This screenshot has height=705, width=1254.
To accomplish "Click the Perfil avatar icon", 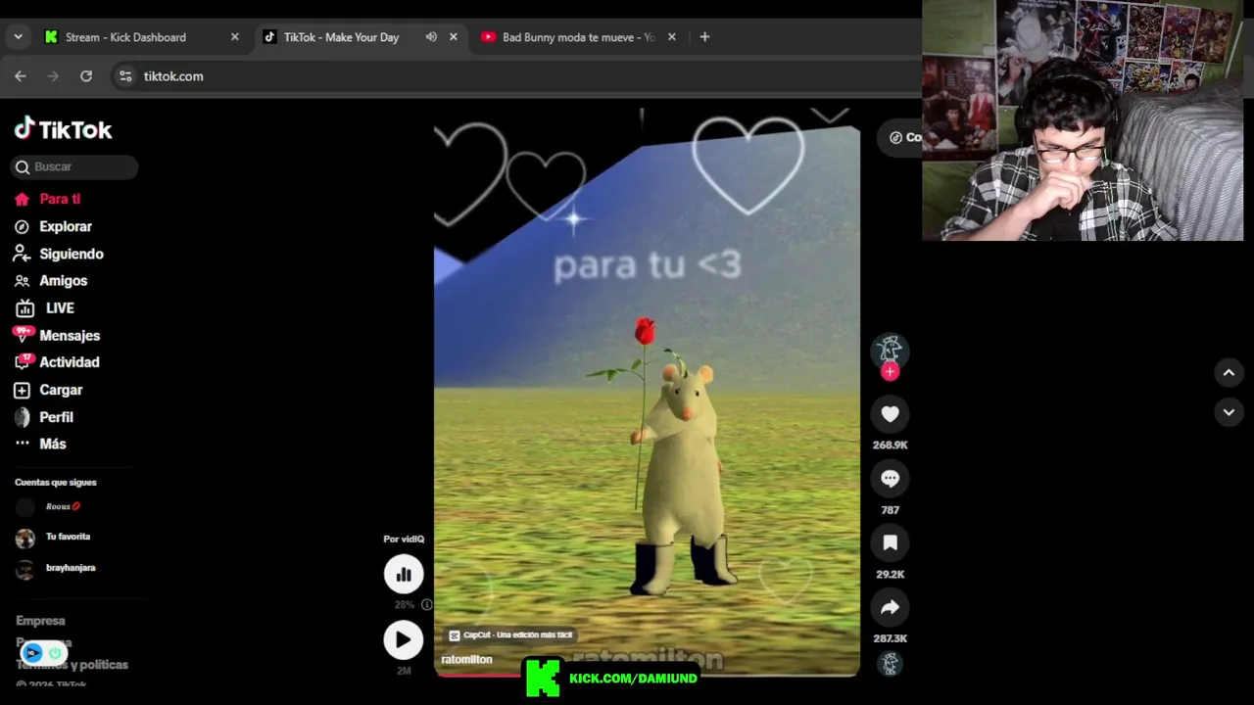I will coord(22,417).
